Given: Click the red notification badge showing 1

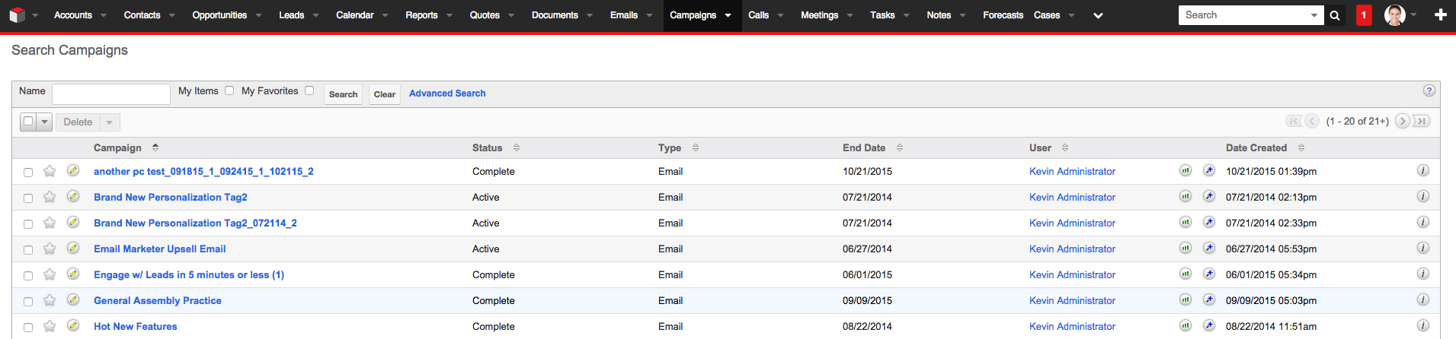Looking at the screenshot, I should 1364,15.
